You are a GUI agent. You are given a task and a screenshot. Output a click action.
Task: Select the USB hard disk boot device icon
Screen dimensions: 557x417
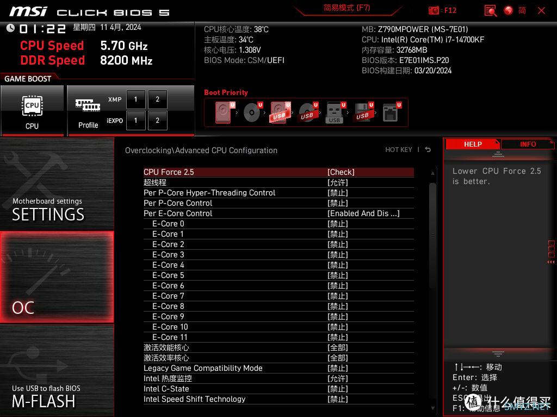(x=280, y=112)
